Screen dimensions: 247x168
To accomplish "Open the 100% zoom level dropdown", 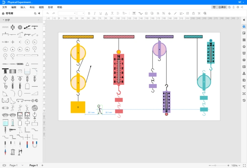I will pos(235,165).
